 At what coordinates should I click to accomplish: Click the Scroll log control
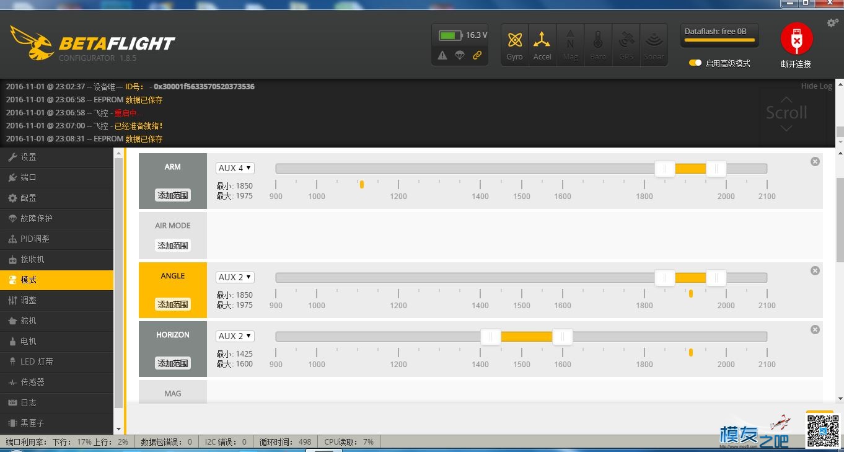[786, 113]
